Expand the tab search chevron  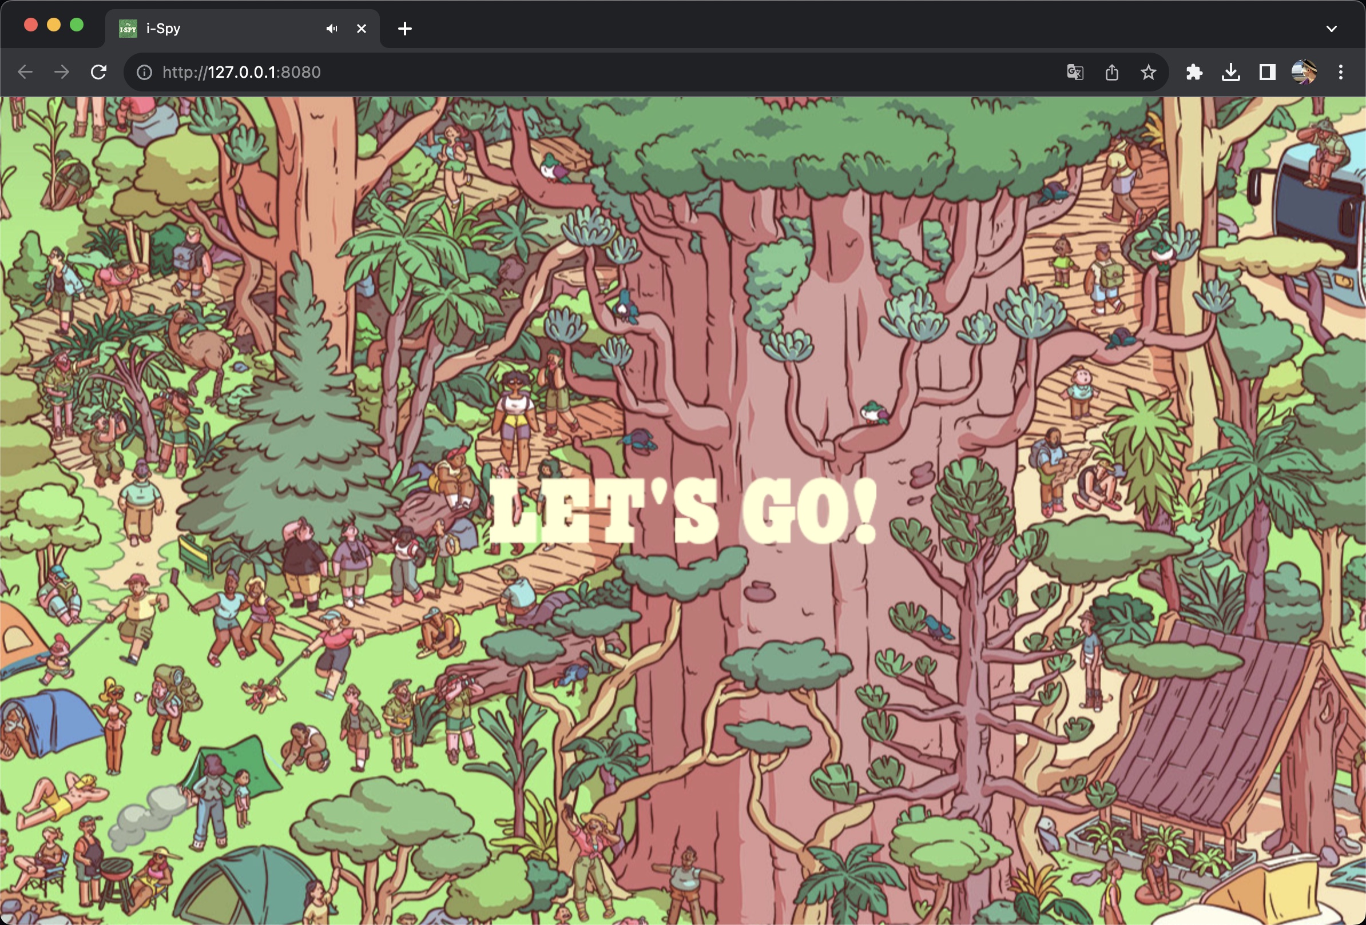[1331, 28]
